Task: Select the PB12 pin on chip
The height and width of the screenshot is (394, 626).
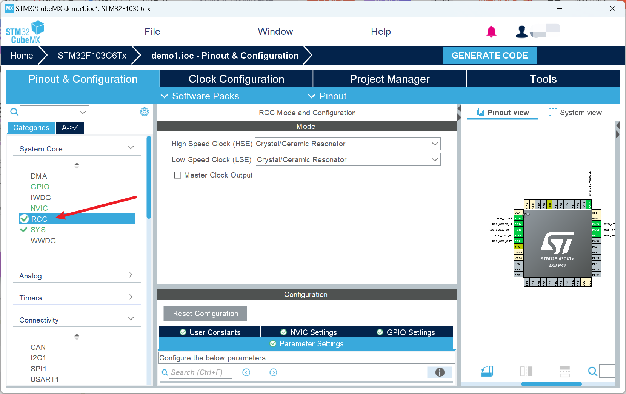Action: [596, 275]
